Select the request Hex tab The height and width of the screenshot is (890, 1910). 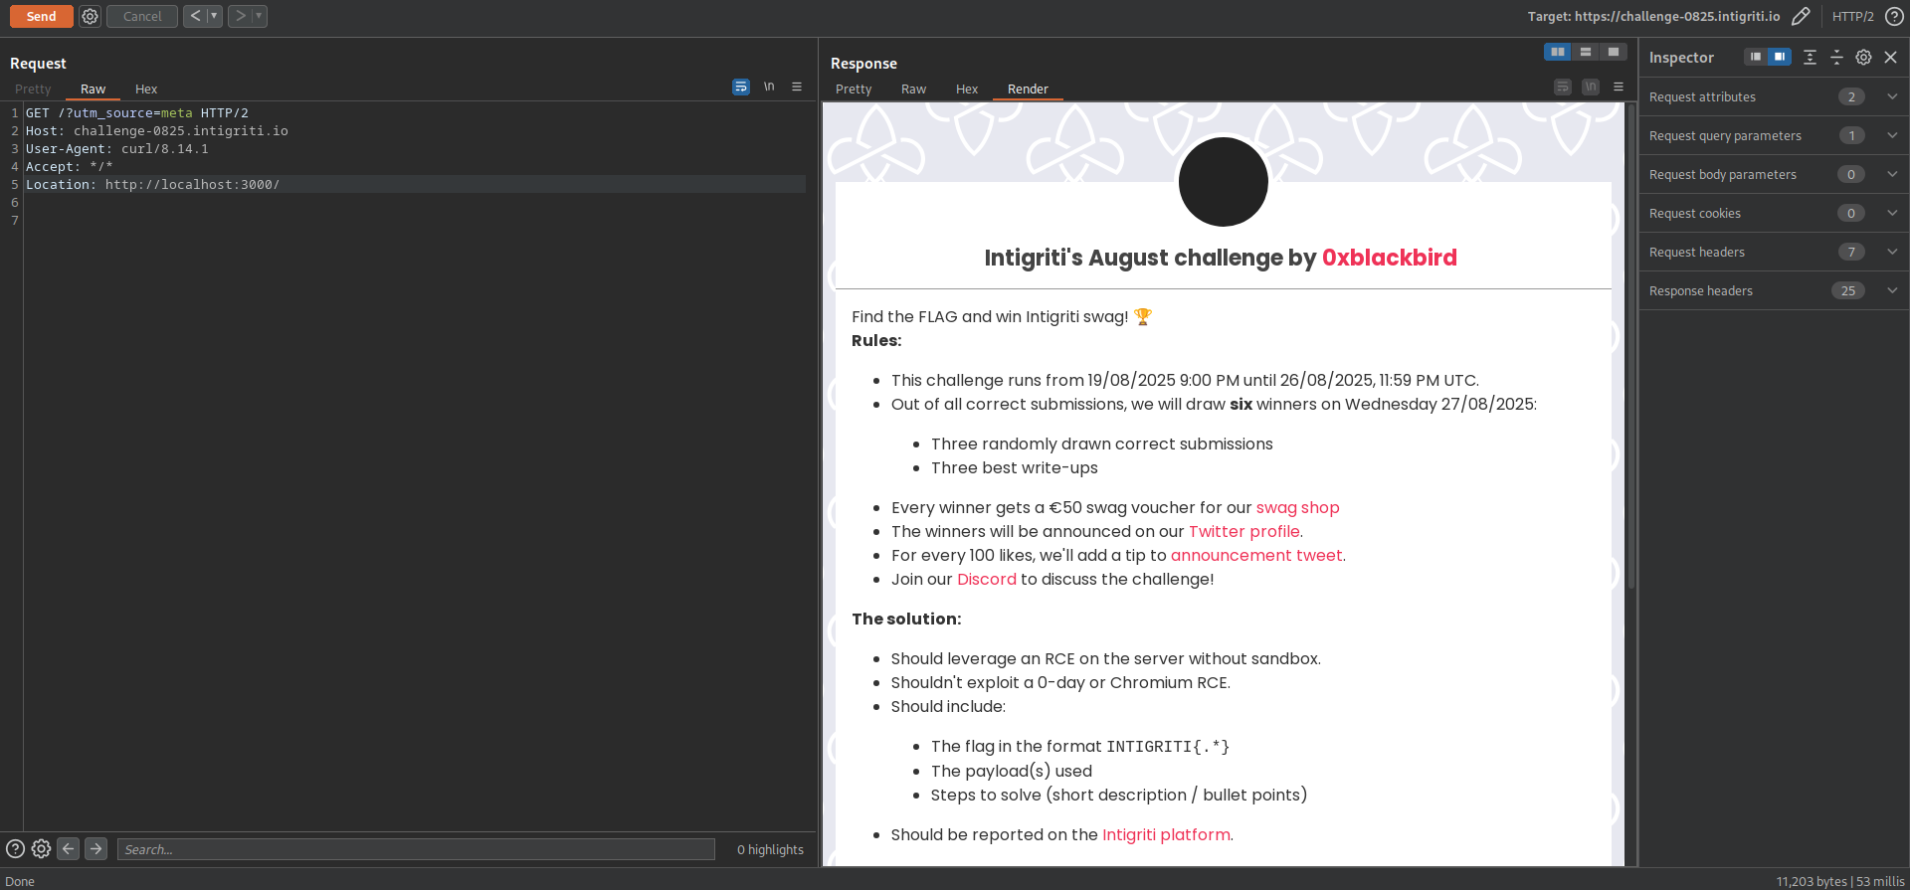(x=146, y=89)
